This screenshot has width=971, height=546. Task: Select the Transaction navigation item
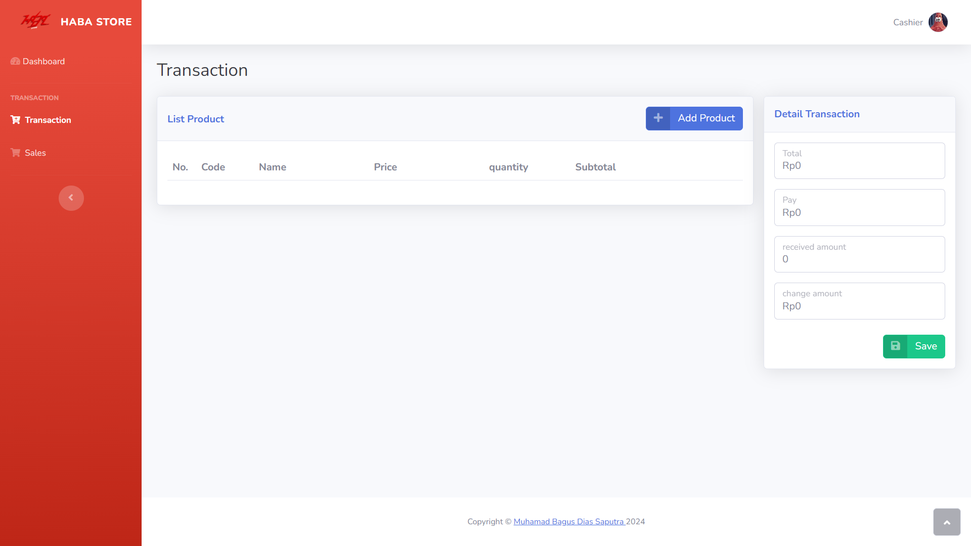48,120
